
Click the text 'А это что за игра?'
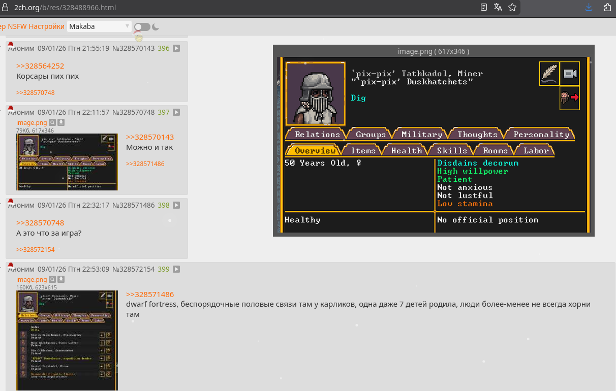49,233
